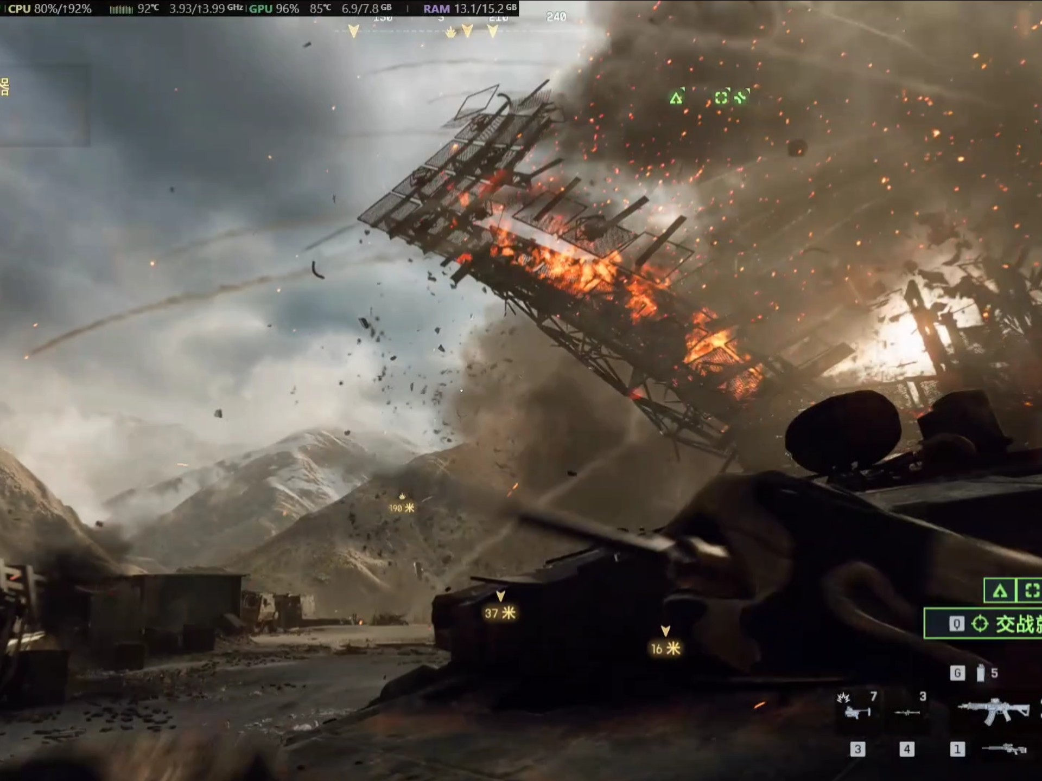Image resolution: width=1042 pixels, height=781 pixels.
Task: Click the rightmost yellow chevron on the compass
Action: 492,31
